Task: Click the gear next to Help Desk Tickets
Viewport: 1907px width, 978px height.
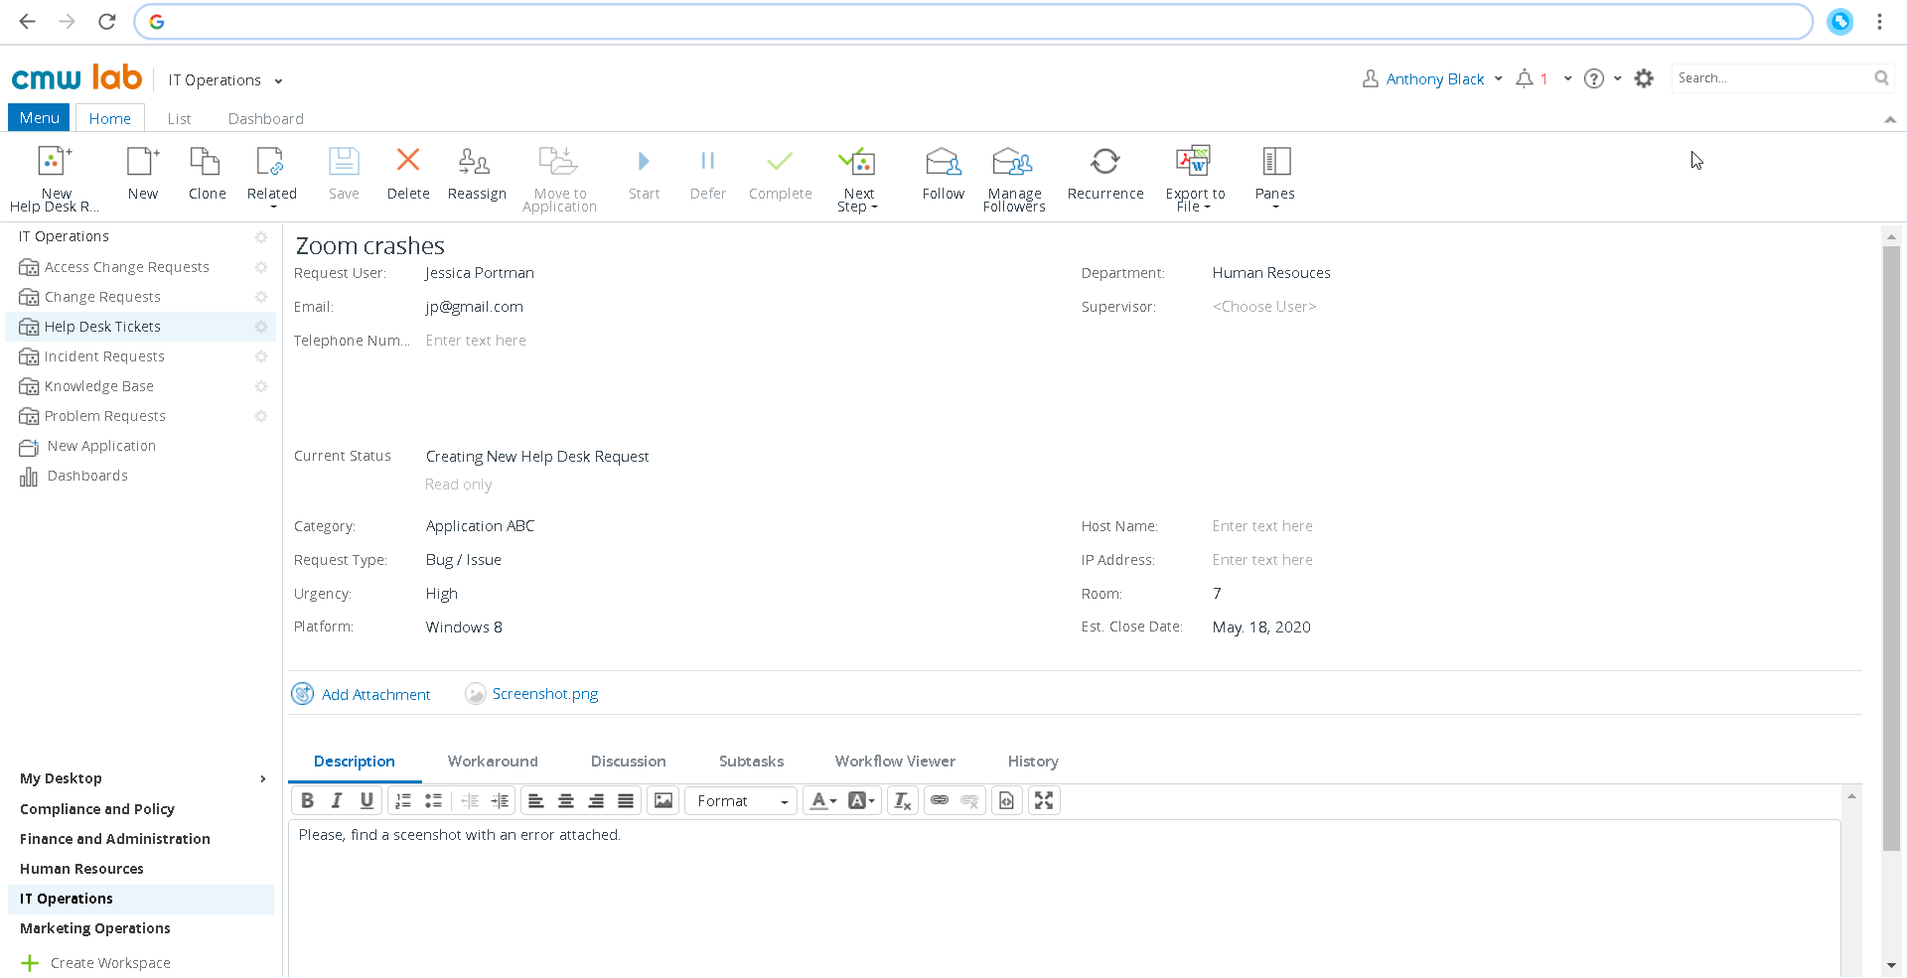Action: coord(261,327)
